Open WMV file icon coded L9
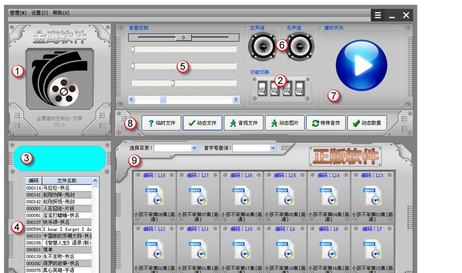Image resolution: width=462 pixels, height=273 pixels. [285, 249]
